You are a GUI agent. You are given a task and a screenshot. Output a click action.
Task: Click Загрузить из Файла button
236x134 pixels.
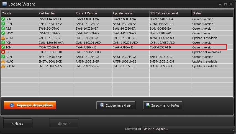[163, 105]
